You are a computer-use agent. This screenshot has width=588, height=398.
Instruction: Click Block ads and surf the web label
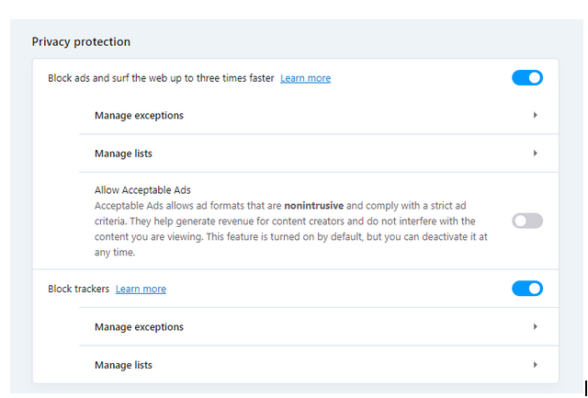coord(161,78)
